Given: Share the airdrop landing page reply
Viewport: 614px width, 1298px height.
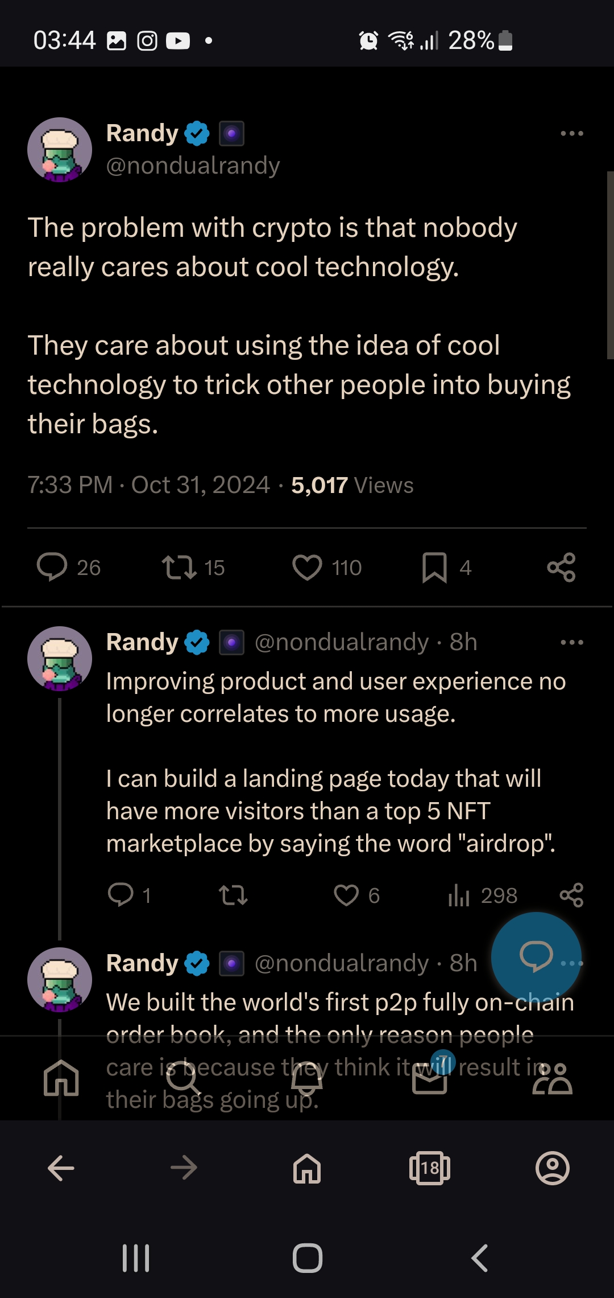Looking at the screenshot, I should (x=572, y=896).
